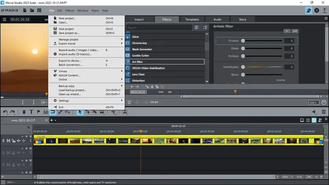Expand the Manage project submenu
The width and height of the screenshot is (329, 185).
[x=87, y=39]
